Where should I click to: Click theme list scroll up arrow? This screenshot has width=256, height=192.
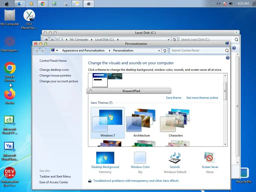pos(225,75)
